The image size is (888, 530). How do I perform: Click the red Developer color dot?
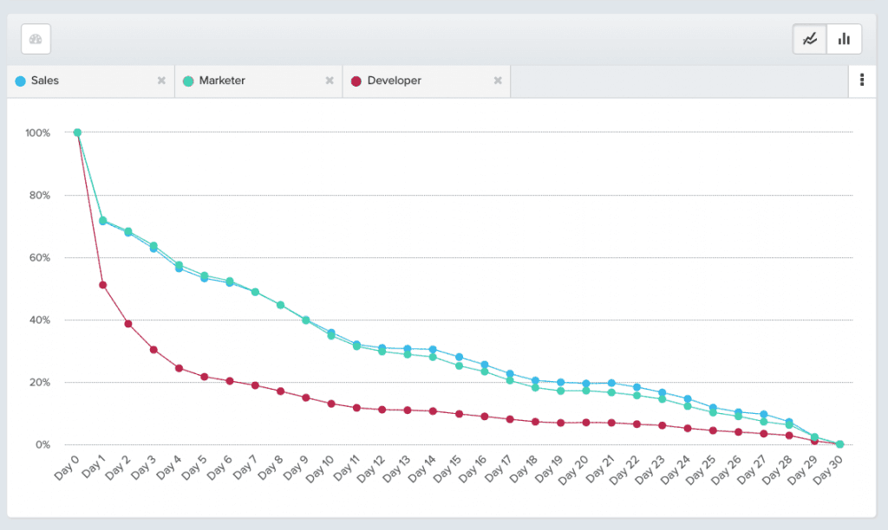pyautogui.click(x=356, y=81)
